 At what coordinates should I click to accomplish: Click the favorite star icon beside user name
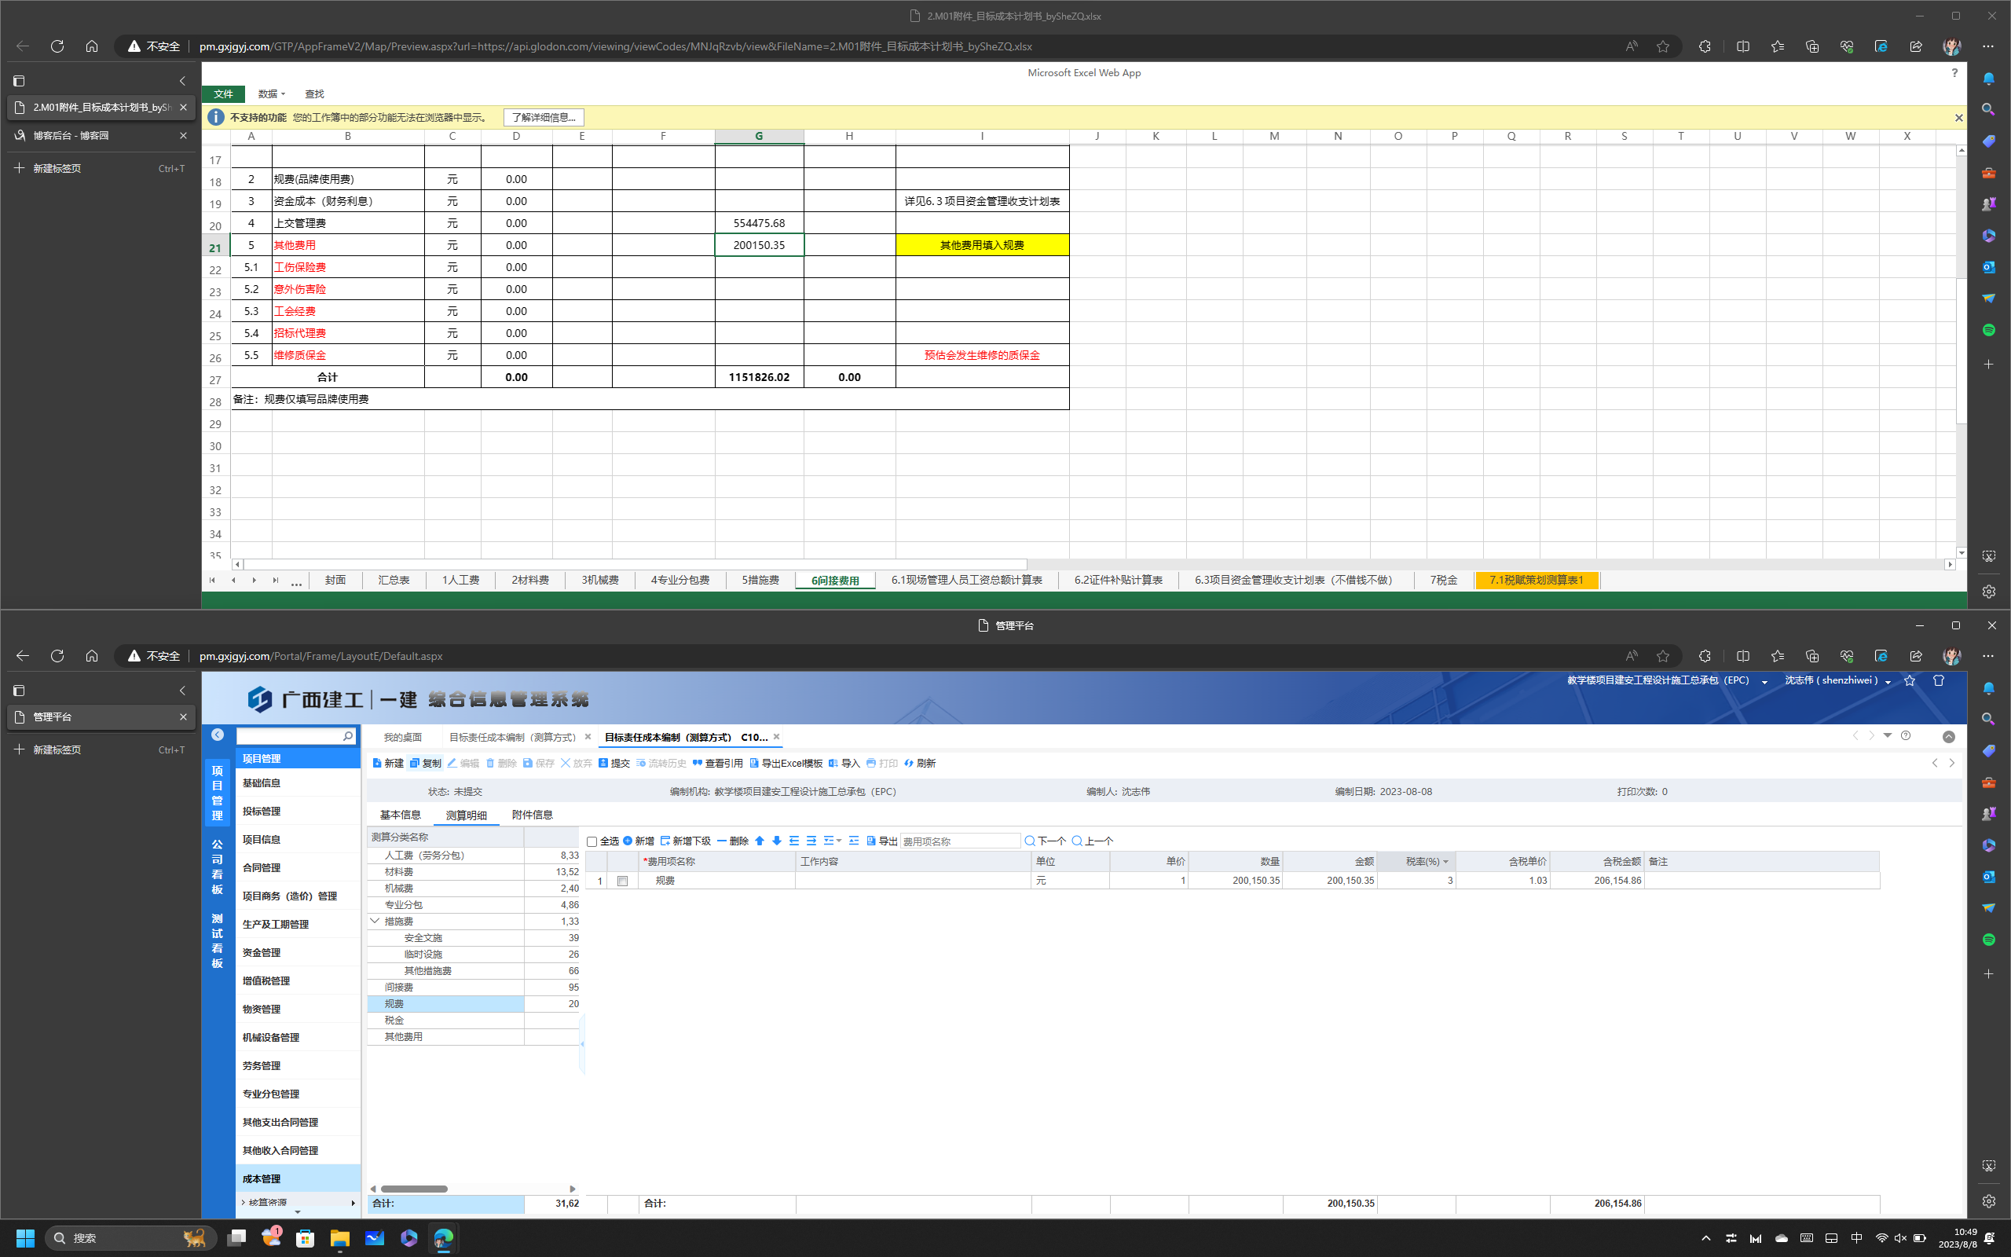pyautogui.click(x=1910, y=681)
